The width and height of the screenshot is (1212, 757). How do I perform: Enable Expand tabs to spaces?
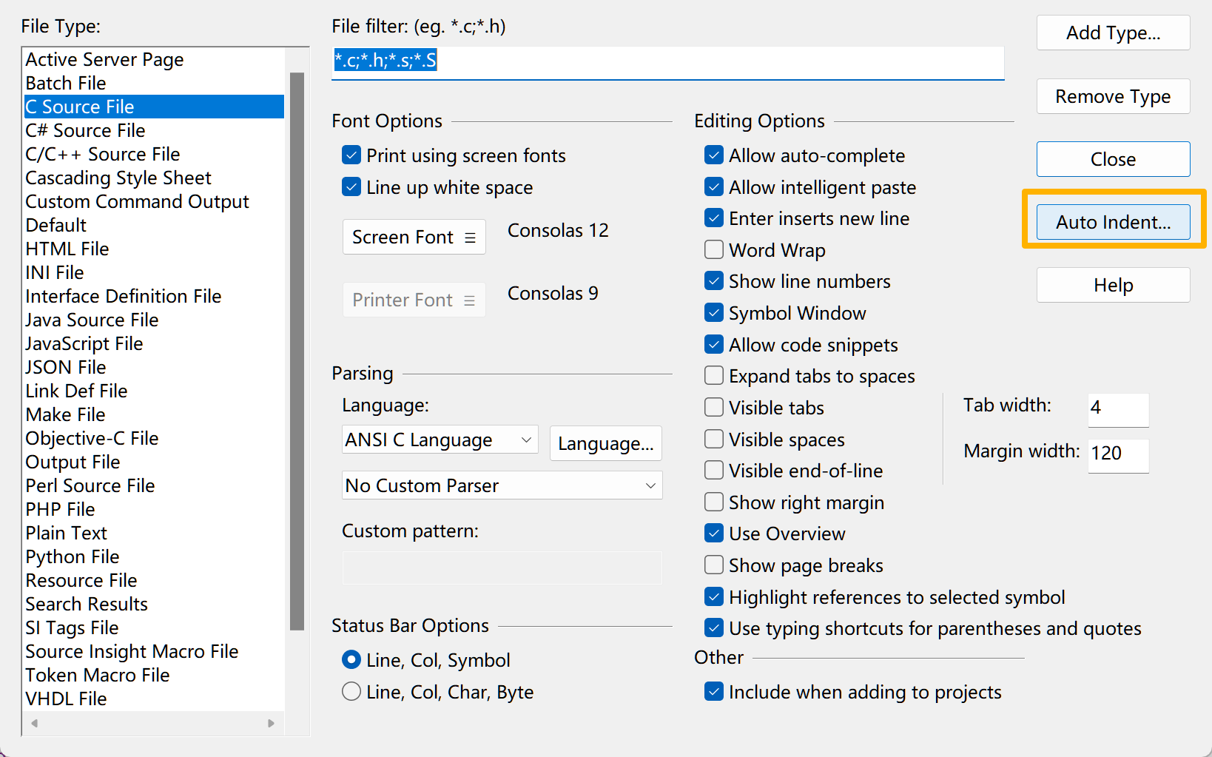pos(714,376)
